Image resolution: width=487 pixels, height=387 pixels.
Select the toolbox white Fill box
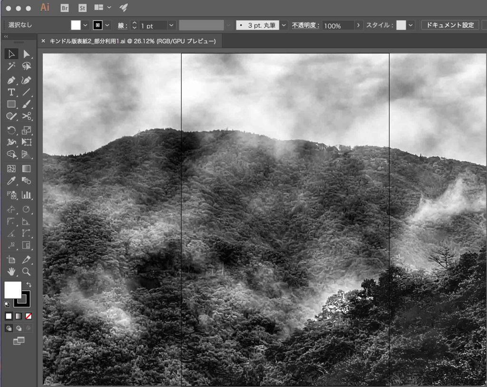point(13,290)
